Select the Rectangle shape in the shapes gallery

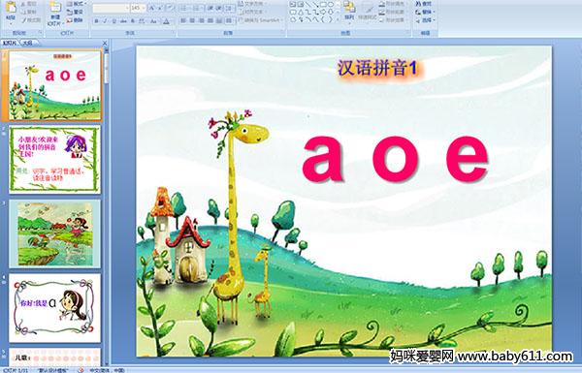click(323, 5)
